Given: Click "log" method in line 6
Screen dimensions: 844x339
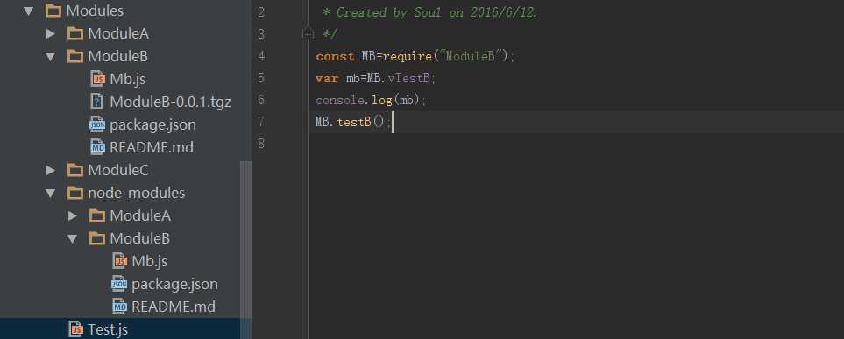Looking at the screenshot, I should point(382,101).
